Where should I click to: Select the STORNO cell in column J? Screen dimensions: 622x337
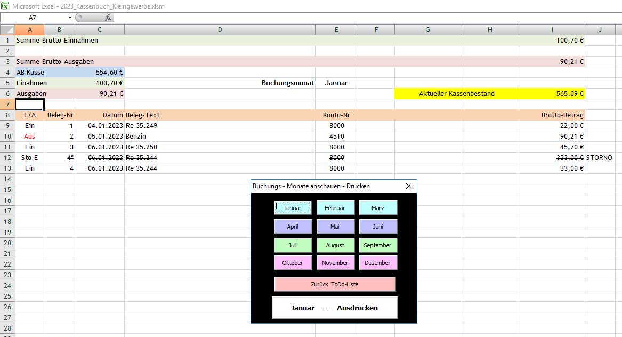(x=600, y=158)
